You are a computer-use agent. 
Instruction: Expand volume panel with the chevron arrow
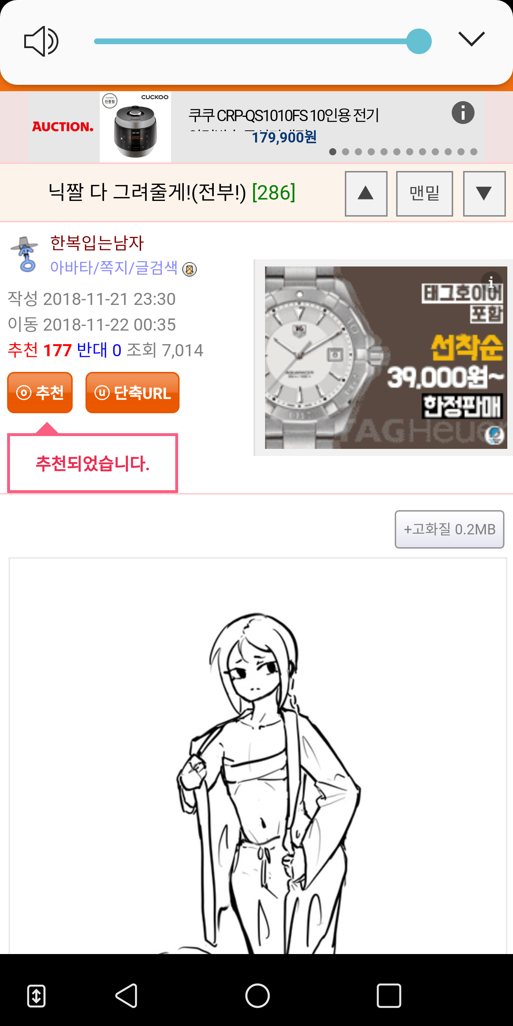[472, 39]
